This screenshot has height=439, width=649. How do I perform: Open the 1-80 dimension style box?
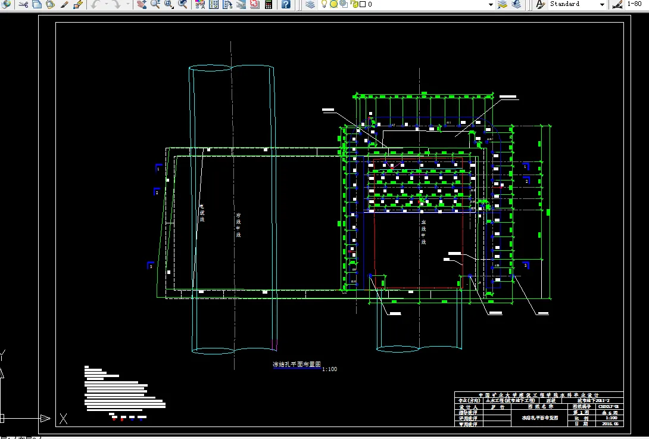[637, 4]
